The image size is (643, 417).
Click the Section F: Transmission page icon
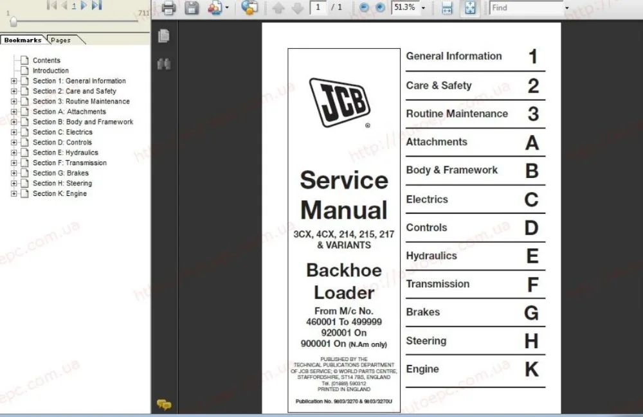24,163
